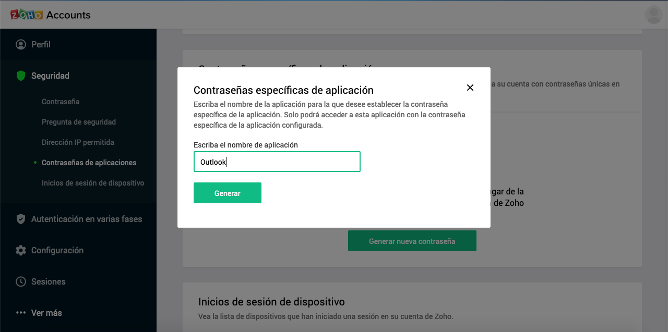This screenshot has height=332, width=668.
Task: Click the dialog title Contraseñas específicas de aplicación
Action: click(283, 90)
